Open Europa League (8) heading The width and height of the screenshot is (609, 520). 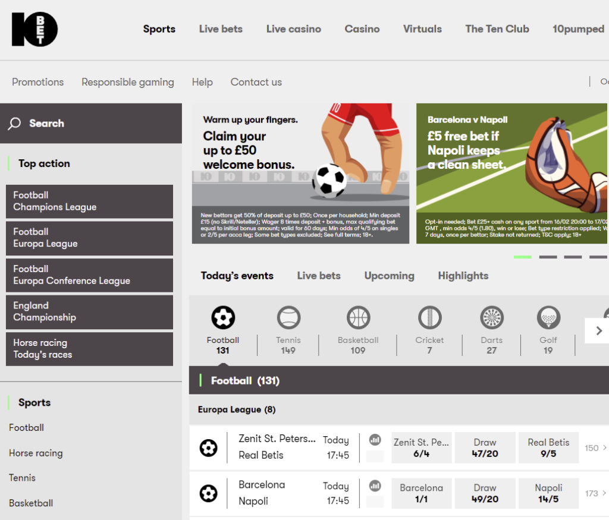point(237,410)
